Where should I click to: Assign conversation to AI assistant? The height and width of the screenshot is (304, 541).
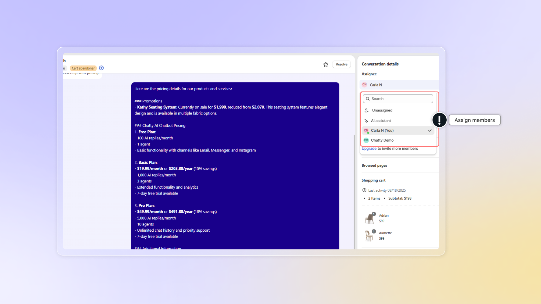(381, 121)
